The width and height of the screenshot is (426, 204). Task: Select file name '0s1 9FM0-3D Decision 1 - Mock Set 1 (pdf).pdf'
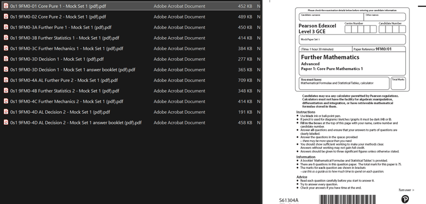57,59
